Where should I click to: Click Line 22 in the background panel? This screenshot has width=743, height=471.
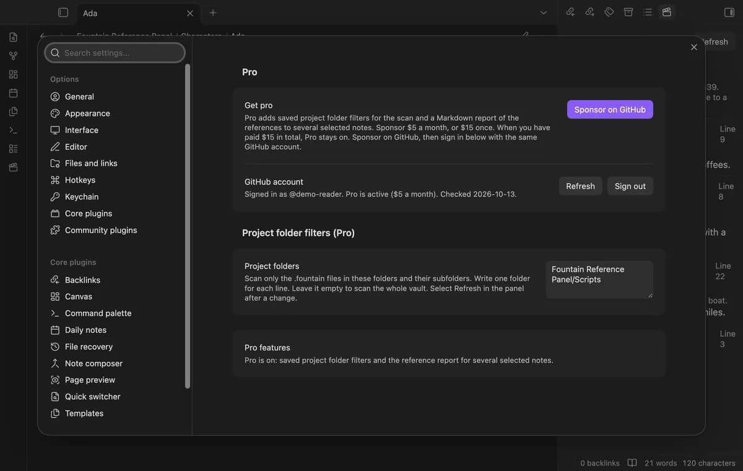[723, 271]
